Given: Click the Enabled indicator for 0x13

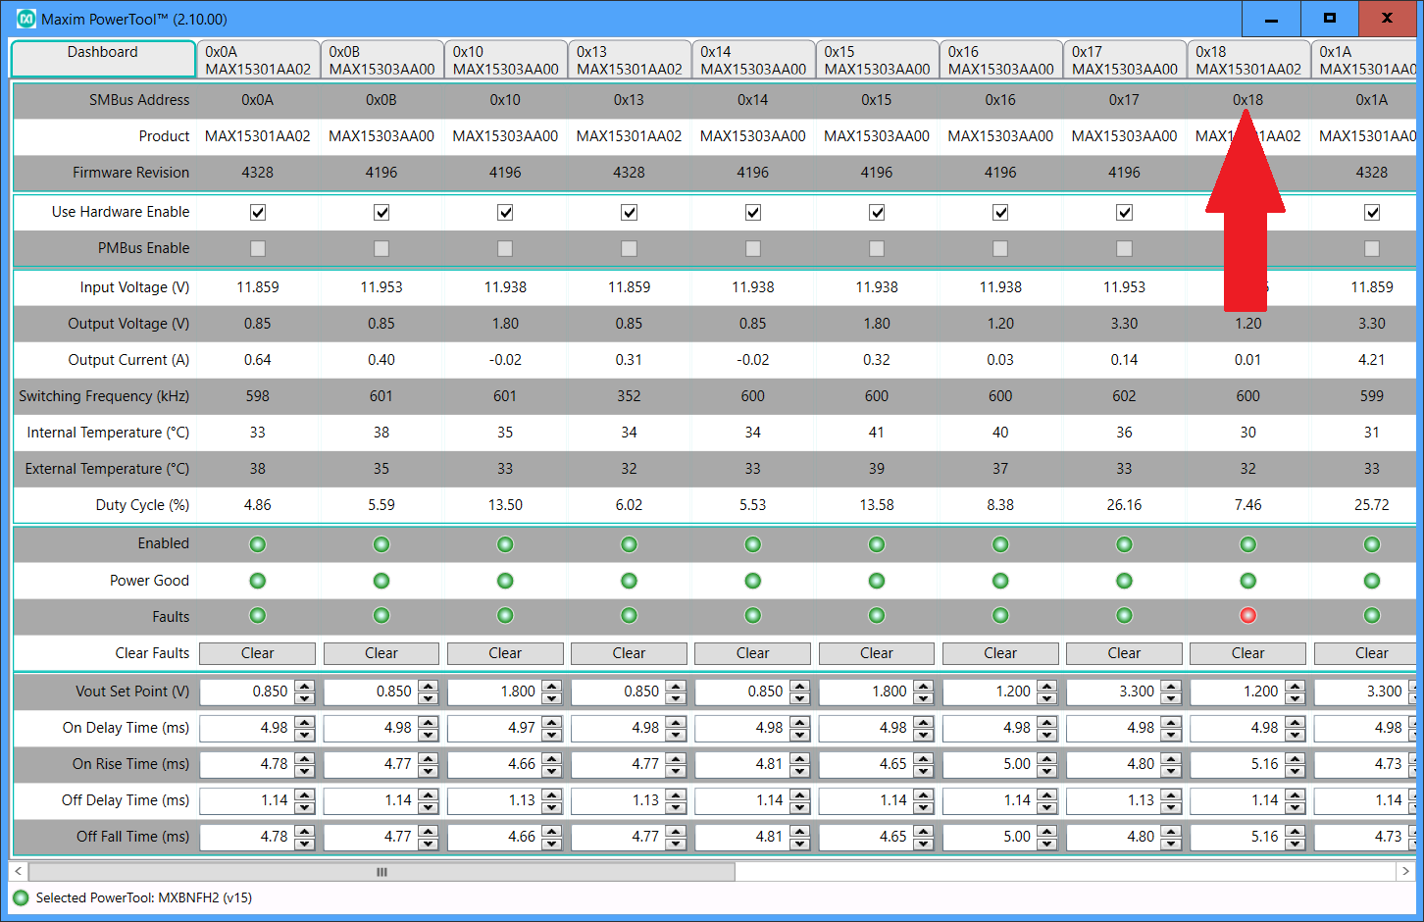Looking at the screenshot, I should 629,544.
